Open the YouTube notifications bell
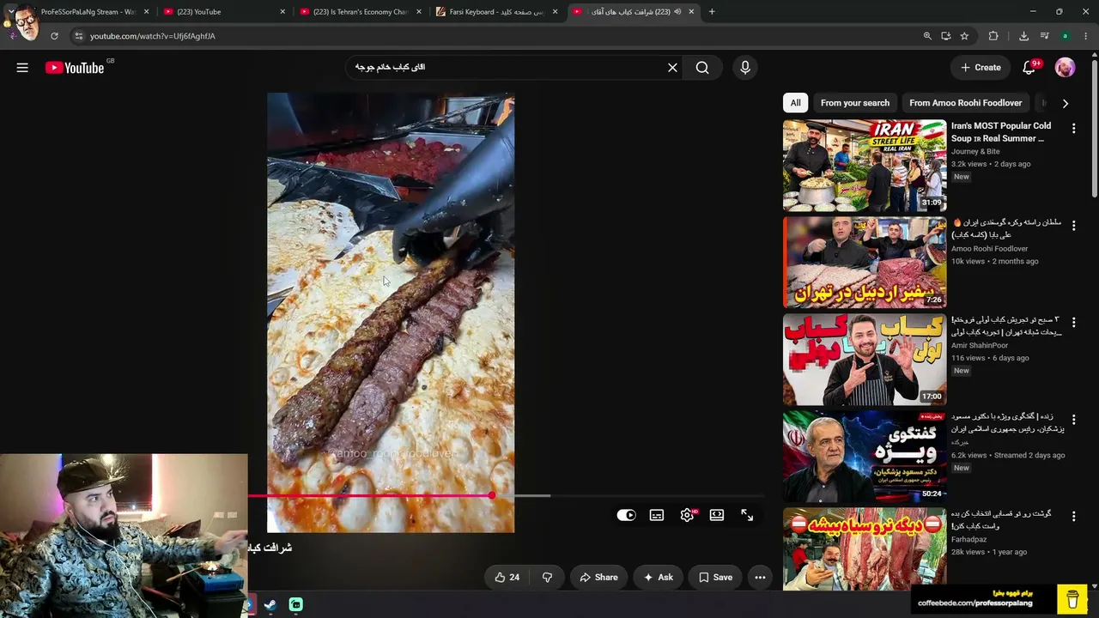This screenshot has height=618, width=1099. [1029, 68]
